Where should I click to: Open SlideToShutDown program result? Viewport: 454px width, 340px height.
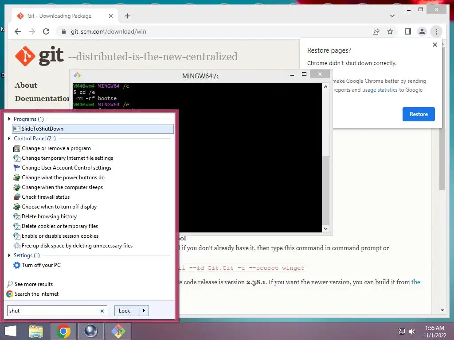point(93,129)
